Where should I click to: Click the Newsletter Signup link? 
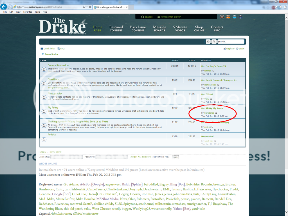pos(169,17)
